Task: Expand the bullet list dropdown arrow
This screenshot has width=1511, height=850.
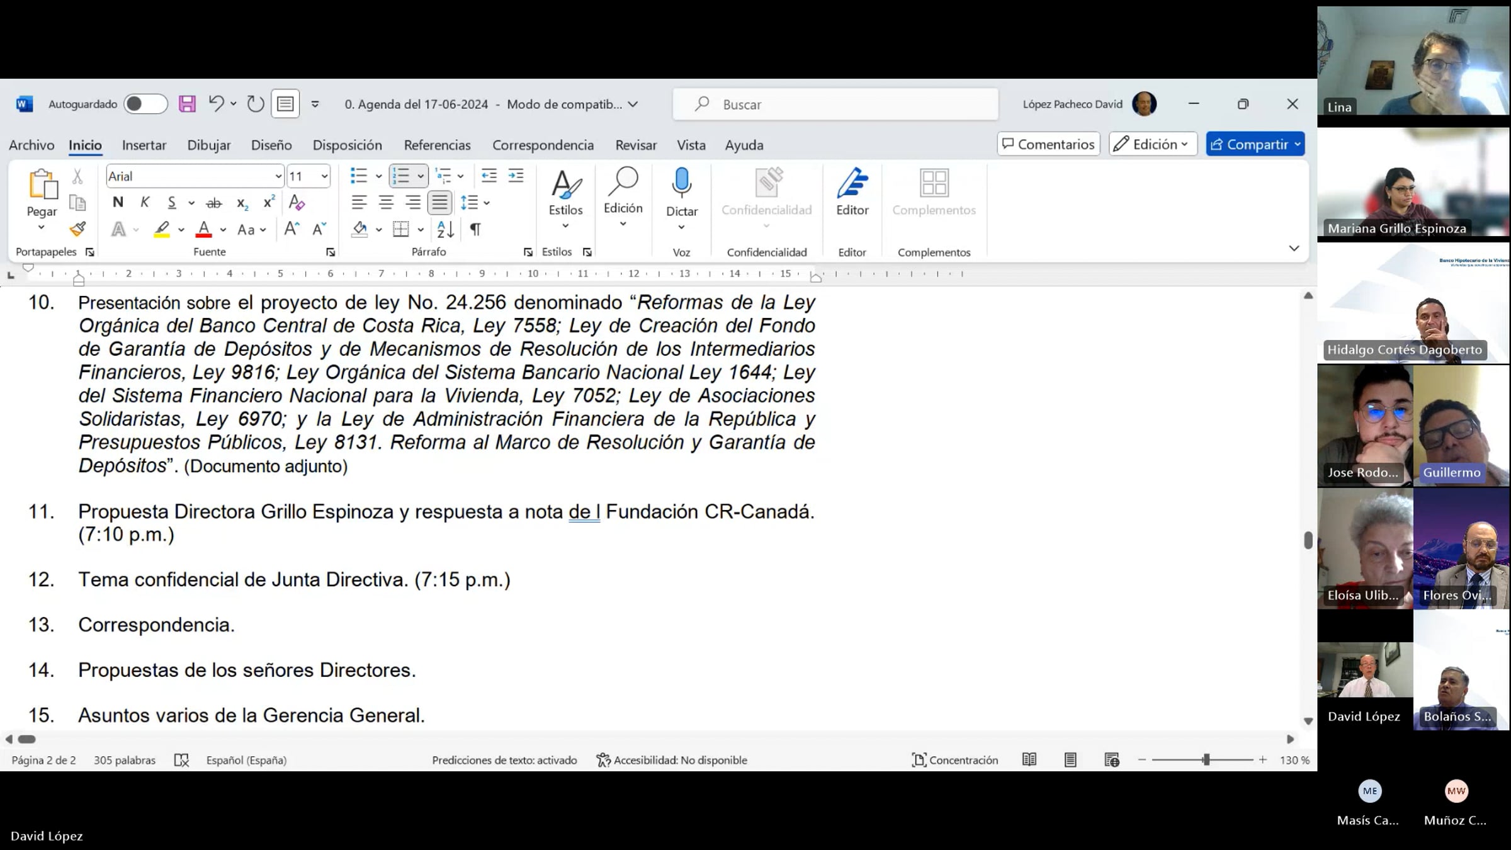Action: 378,176
